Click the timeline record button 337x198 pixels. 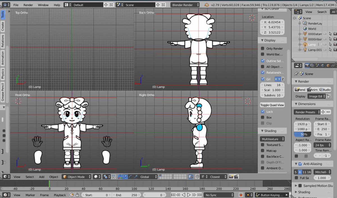[x=241, y=195]
